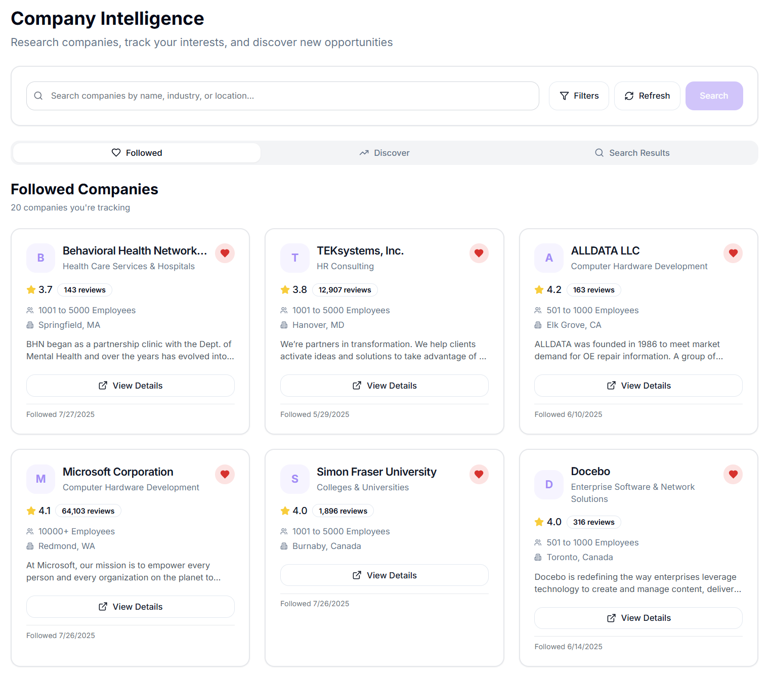Click the building icon next to Springfield, MA
Image resolution: width=770 pixels, height=676 pixels.
(30, 325)
